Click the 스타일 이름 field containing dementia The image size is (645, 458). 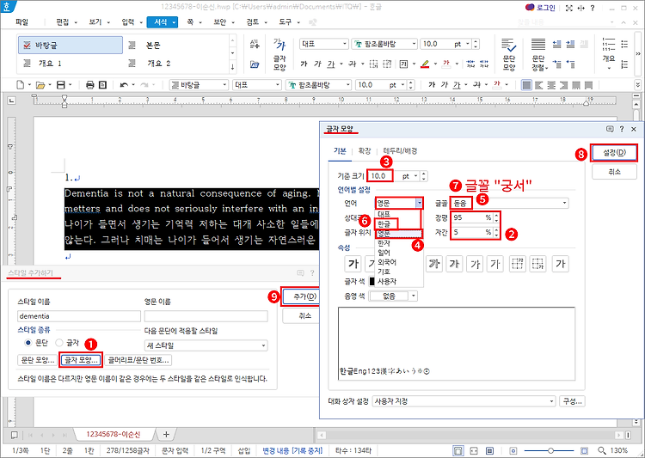click(79, 316)
